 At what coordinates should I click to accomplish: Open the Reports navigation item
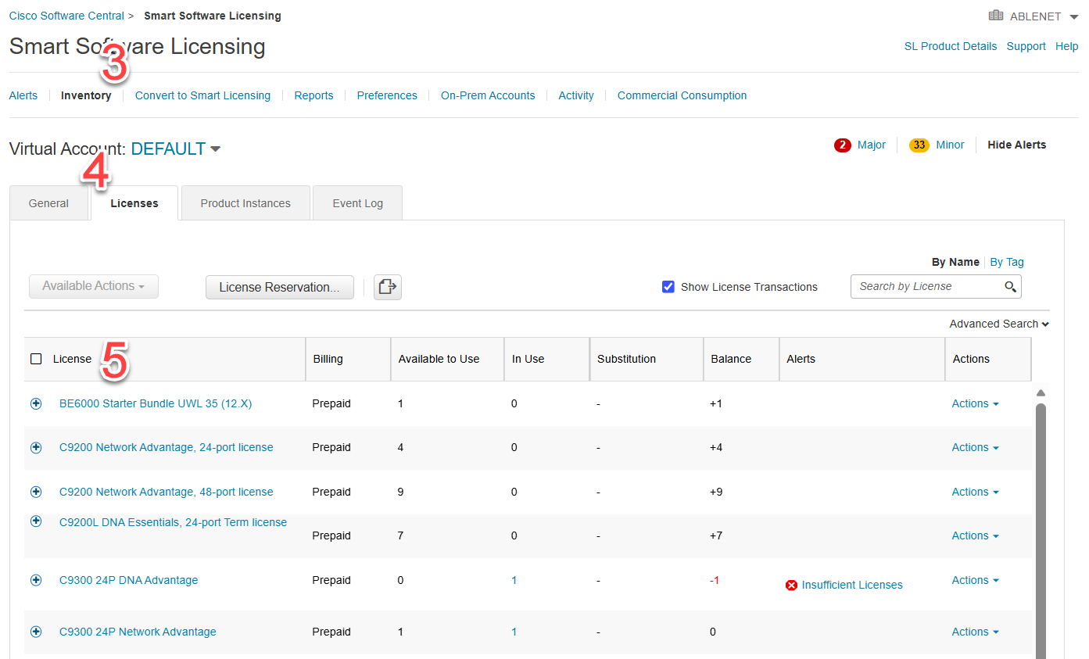313,95
